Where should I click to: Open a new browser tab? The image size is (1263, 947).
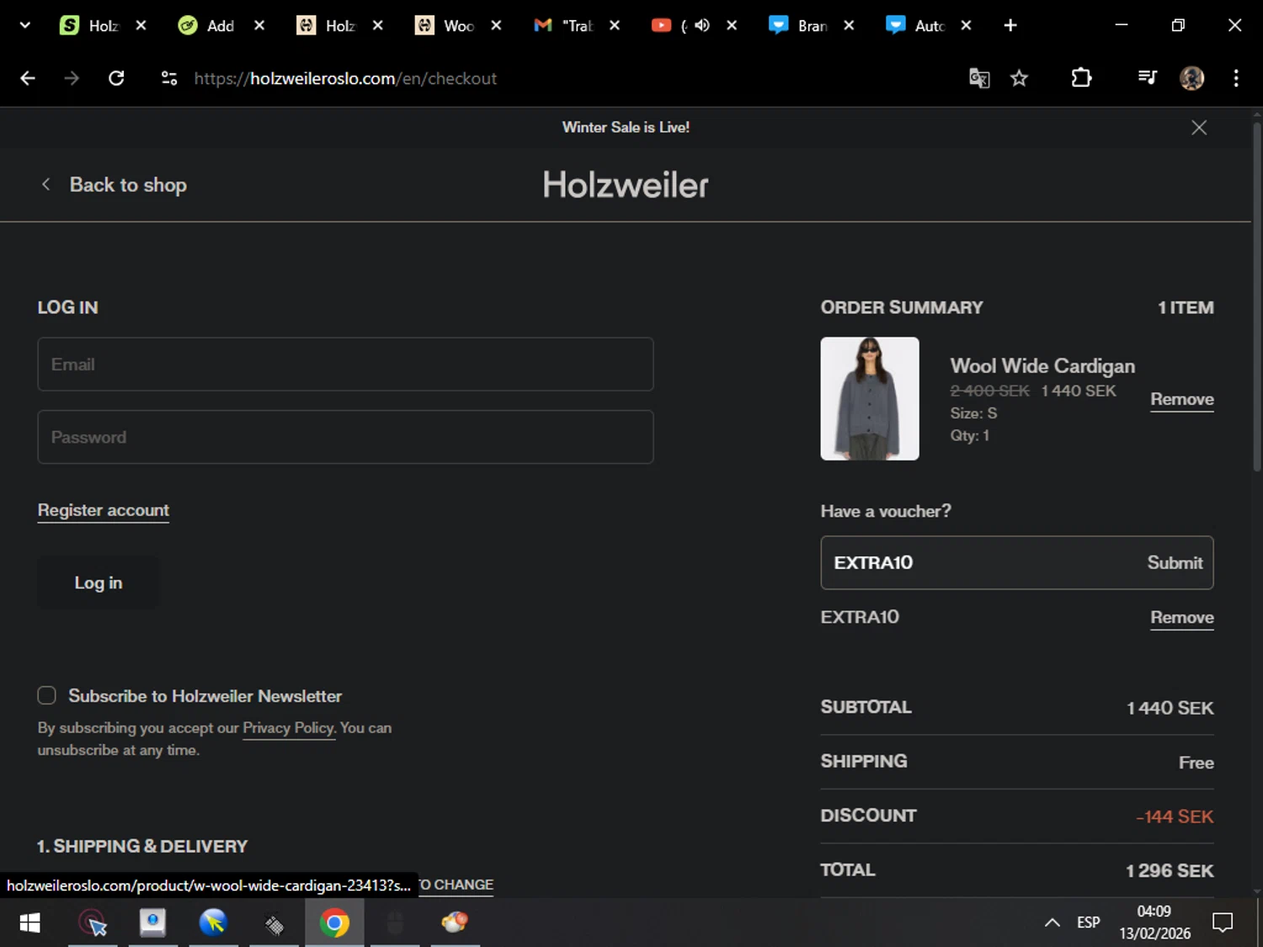(1010, 25)
